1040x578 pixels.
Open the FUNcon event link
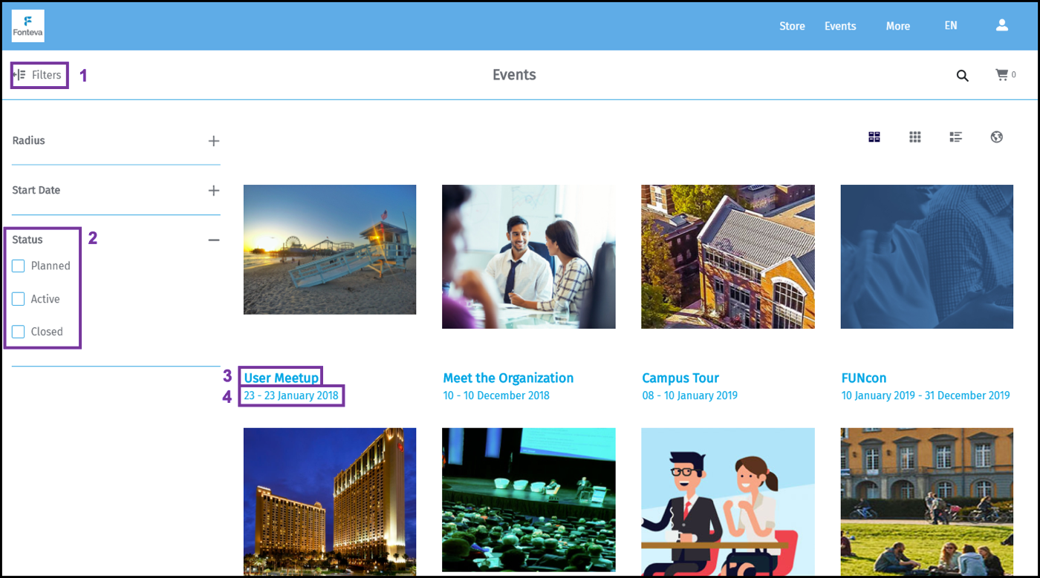point(864,378)
